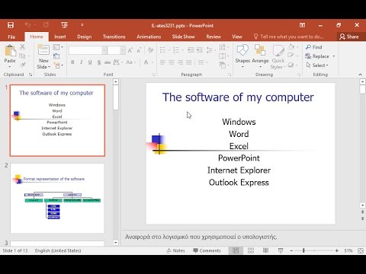Click Replace in the Editing group
This screenshot has height=274, width=366.
click(x=320, y=56)
